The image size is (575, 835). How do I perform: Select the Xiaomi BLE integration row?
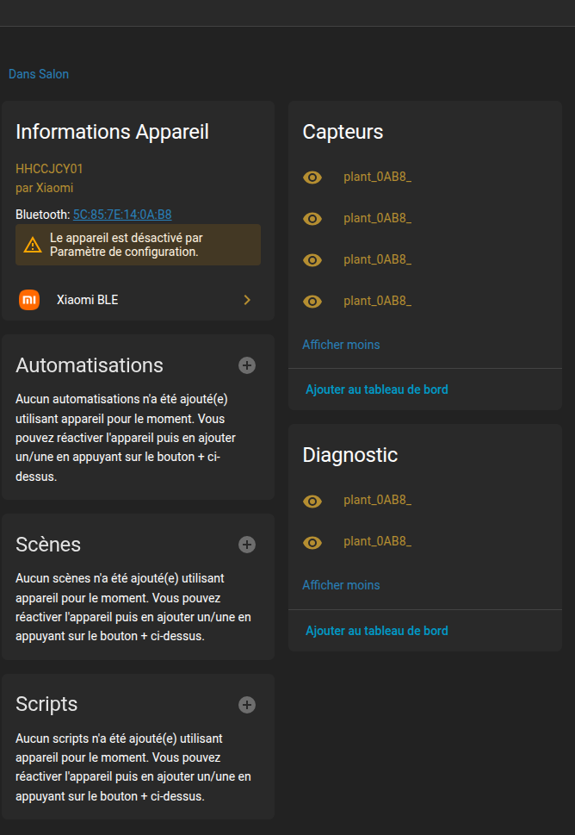click(139, 300)
